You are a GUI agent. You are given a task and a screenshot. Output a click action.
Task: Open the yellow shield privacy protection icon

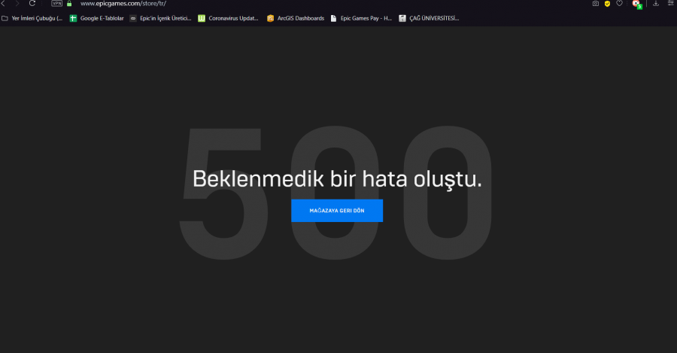608,4
